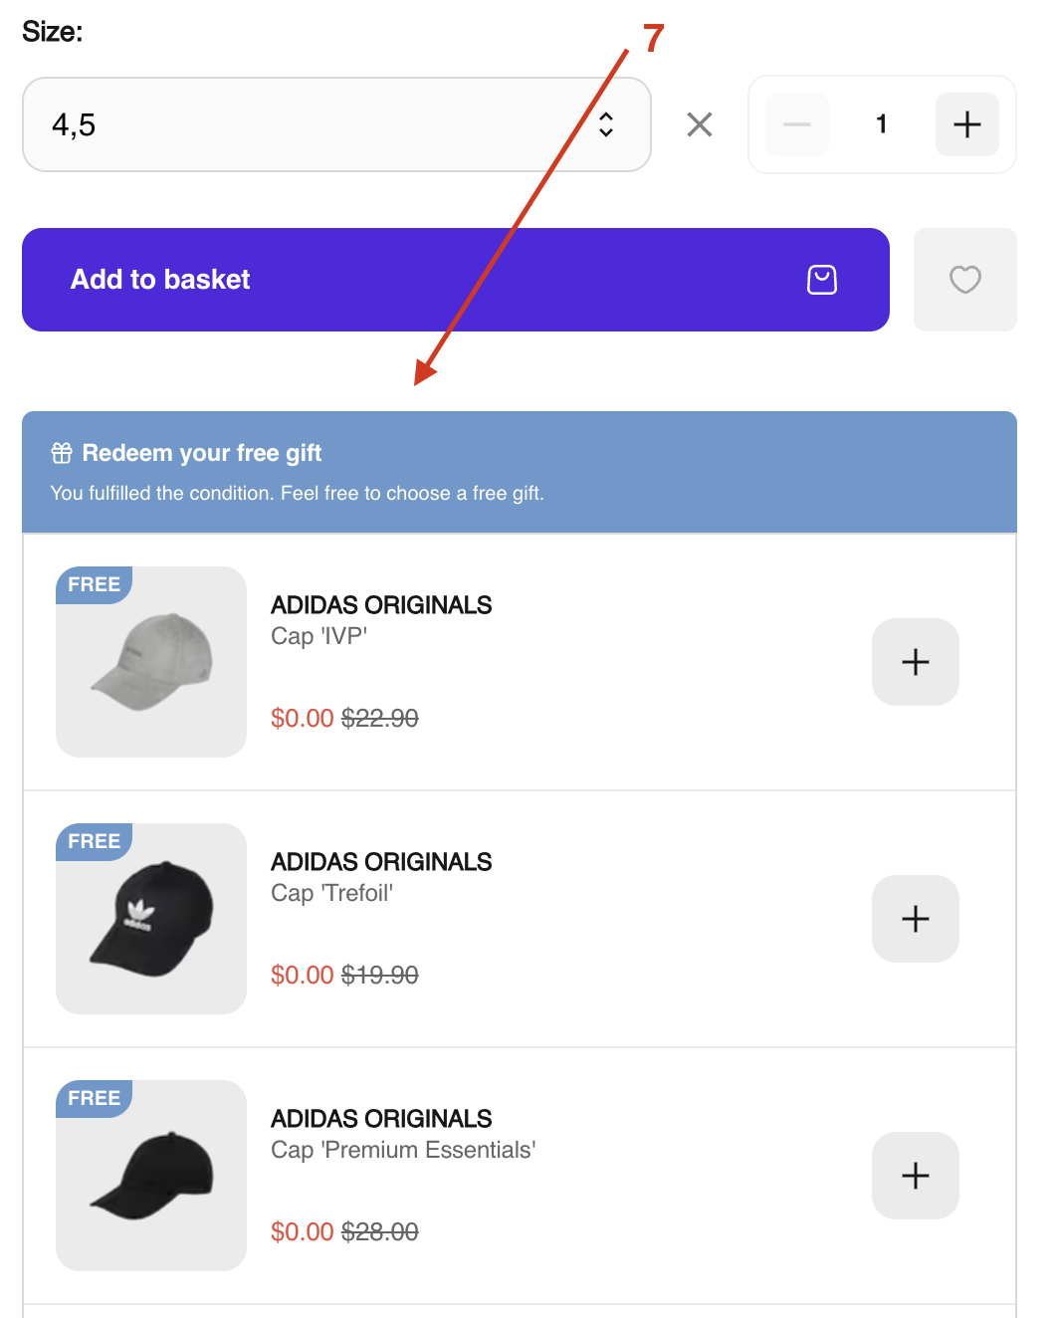The height and width of the screenshot is (1318, 1057).
Task: Open the black Cap 'Trefoil' thumbnail
Action: tap(151, 919)
